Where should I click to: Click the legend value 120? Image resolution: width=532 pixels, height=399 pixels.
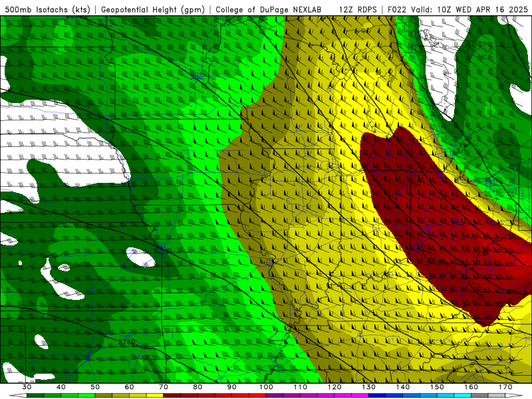(334, 387)
